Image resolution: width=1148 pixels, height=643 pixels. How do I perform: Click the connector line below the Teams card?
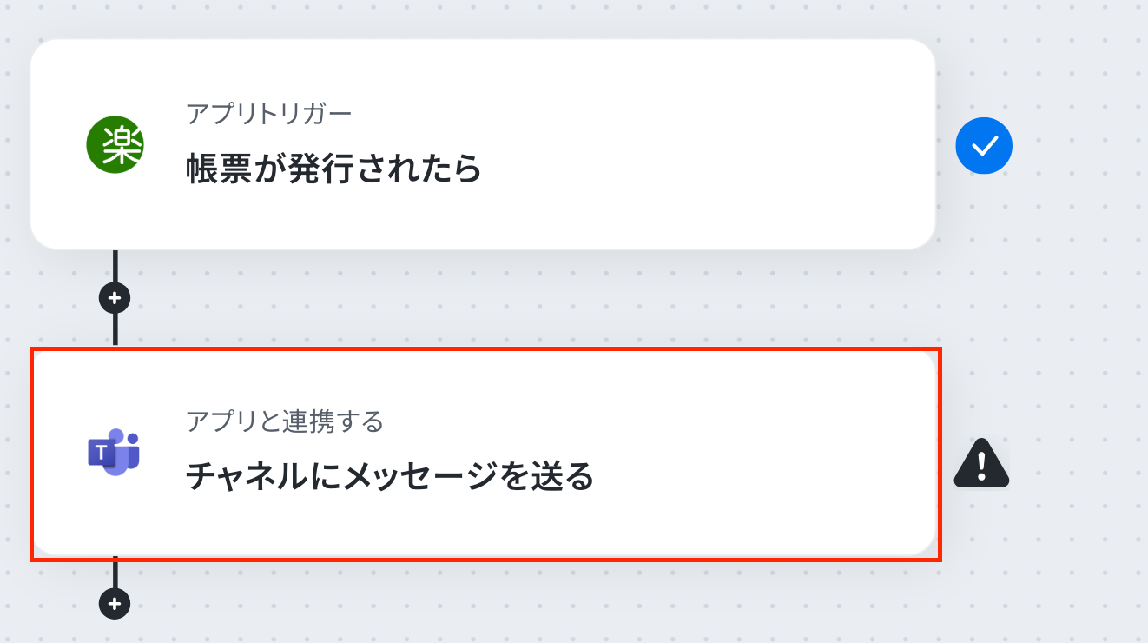coord(115,573)
